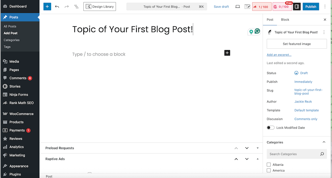Change the Draft status
Viewport: 332px width, 178px height.
point(301,73)
